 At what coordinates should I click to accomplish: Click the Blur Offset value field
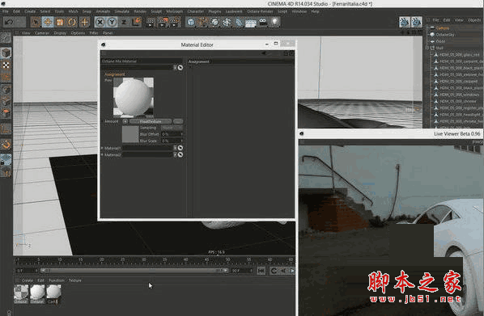coord(172,134)
